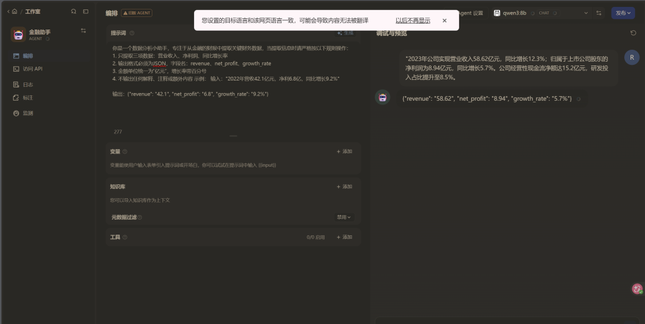Open the 工作室 breadcrumb link

tap(33, 11)
